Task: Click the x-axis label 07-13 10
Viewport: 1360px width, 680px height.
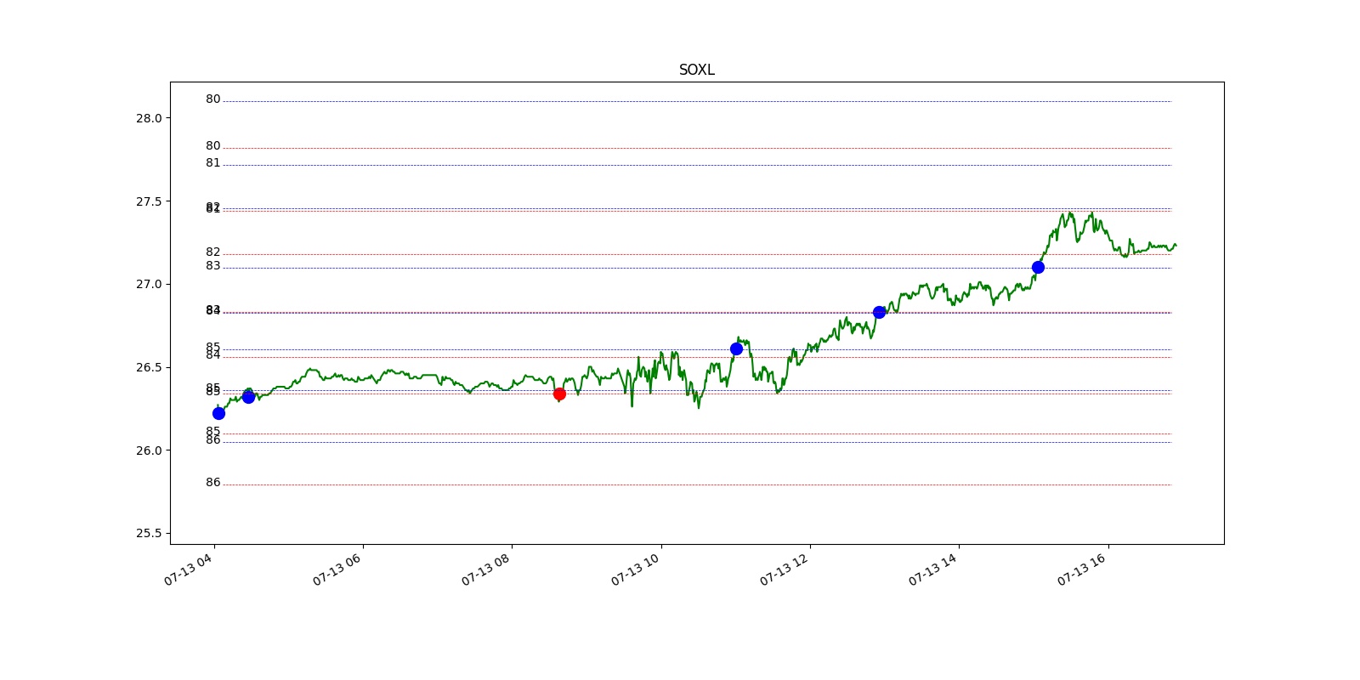Action: point(635,569)
